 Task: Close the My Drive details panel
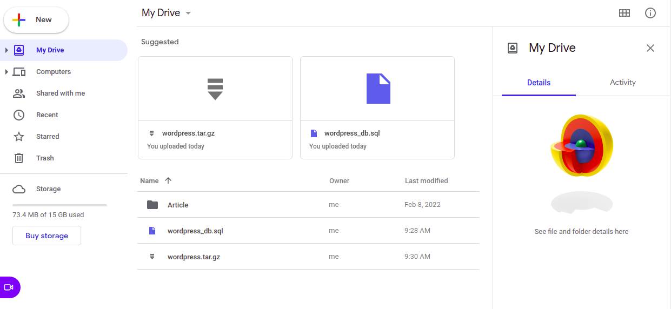650,48
